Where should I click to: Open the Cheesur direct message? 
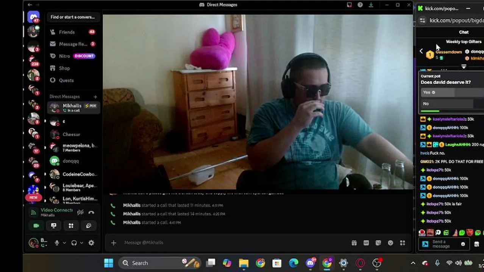[73, 134]
